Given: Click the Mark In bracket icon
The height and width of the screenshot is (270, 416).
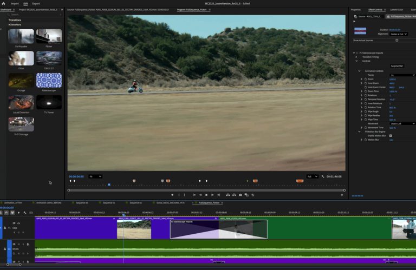Looking at the screenshot, I should 179,195.
